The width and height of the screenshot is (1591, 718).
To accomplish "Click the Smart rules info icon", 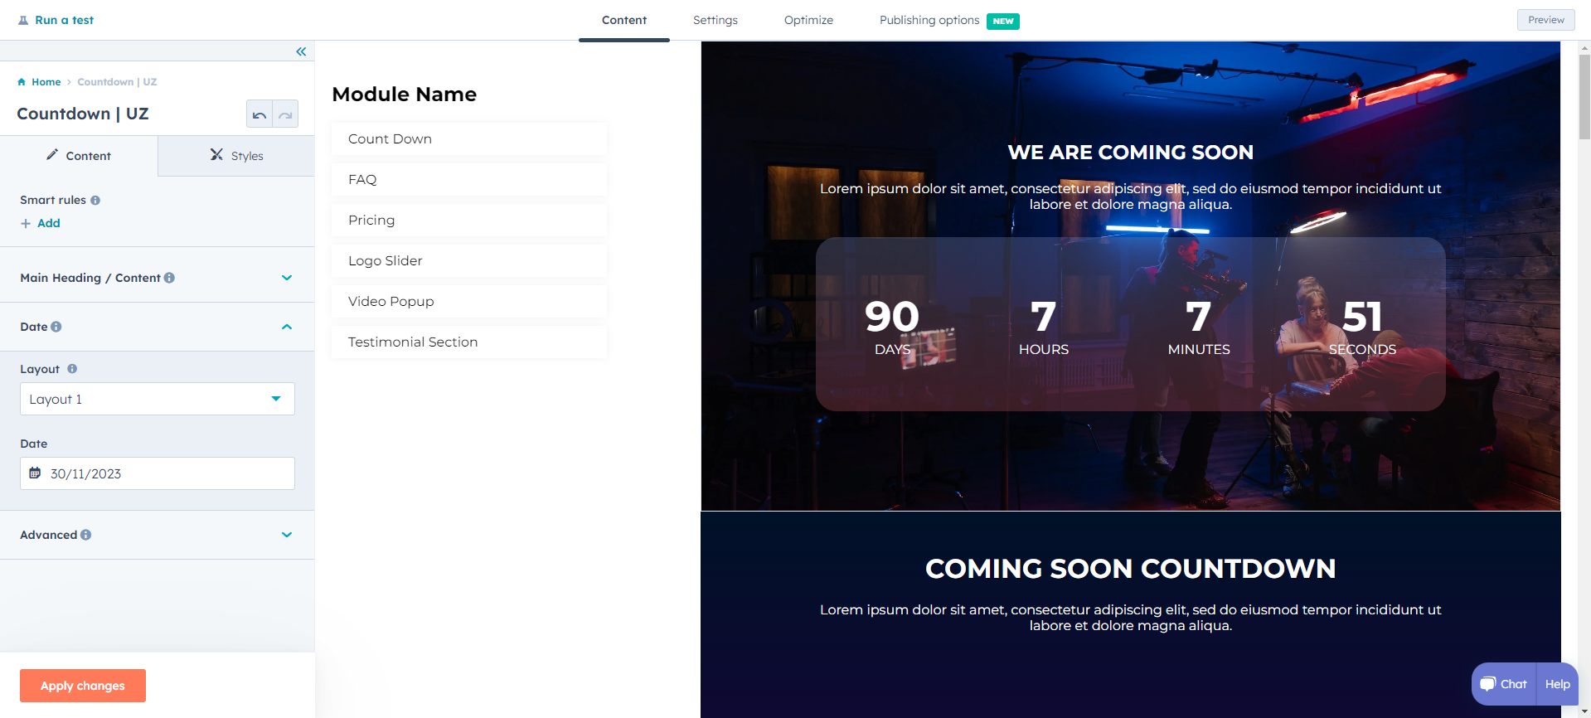I will pos(95,201).
